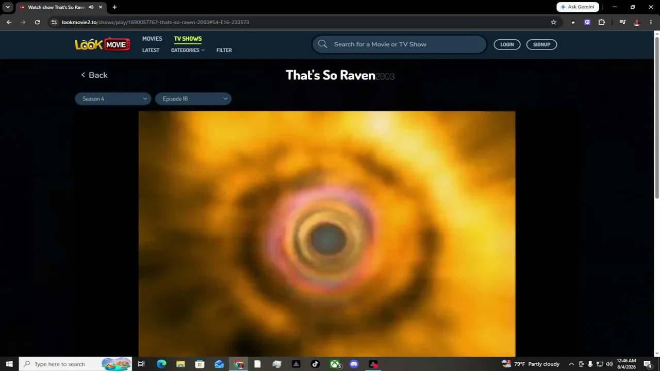Image resolution: width=660 pixels, height=371 pixels.
Task: Open Task View on the taskbar
Action: pos(141,364)
